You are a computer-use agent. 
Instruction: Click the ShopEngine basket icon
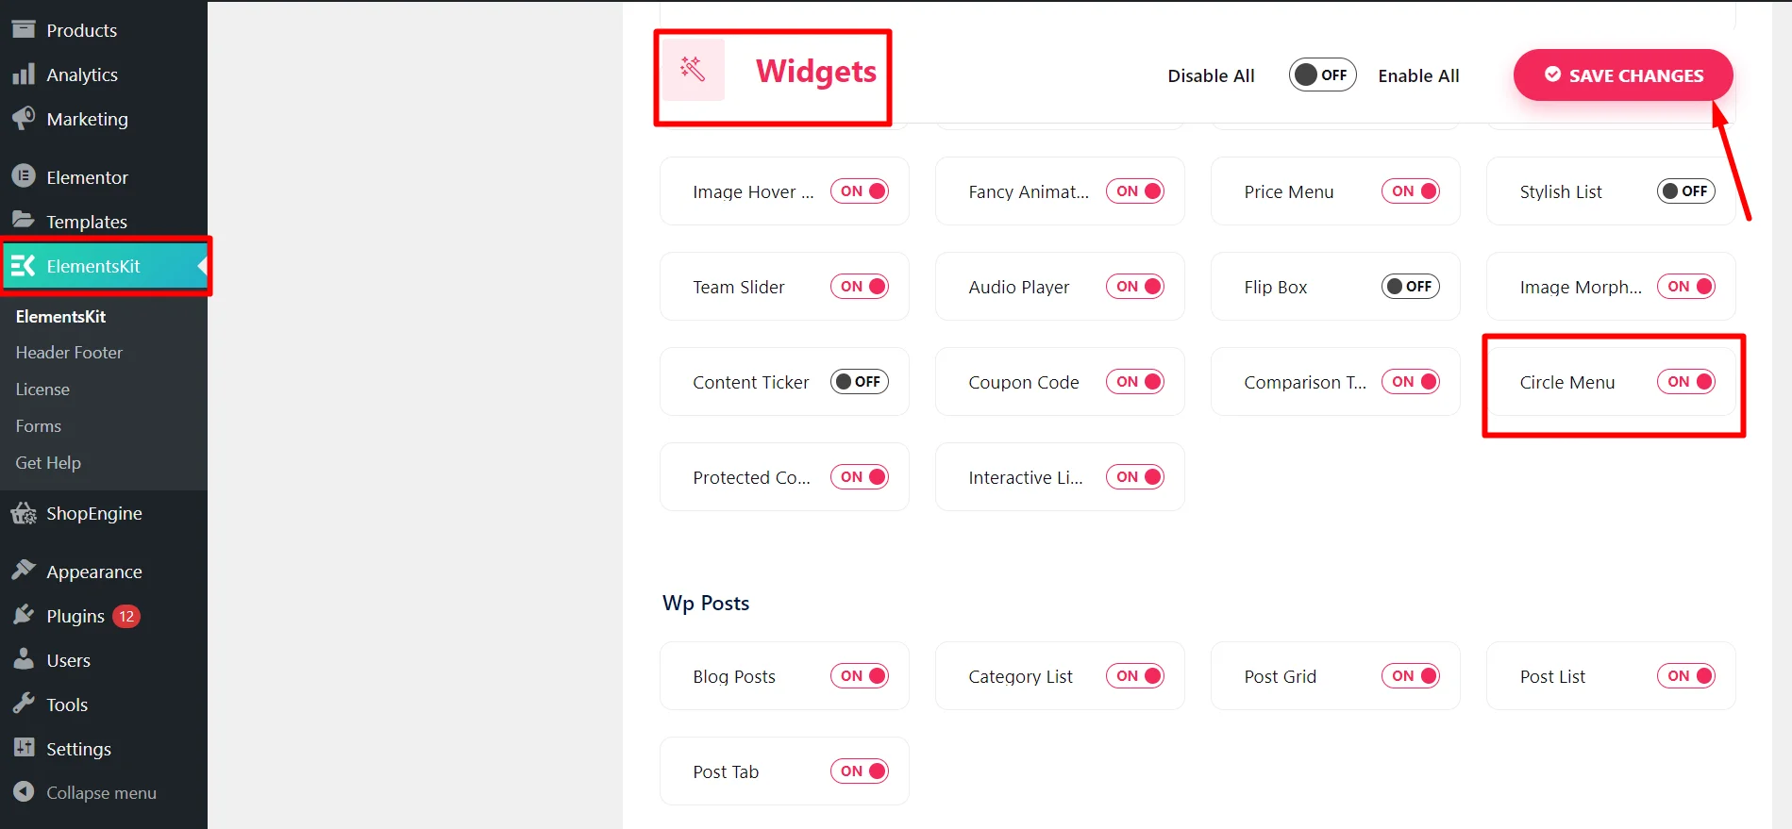[x=24, y=513]
